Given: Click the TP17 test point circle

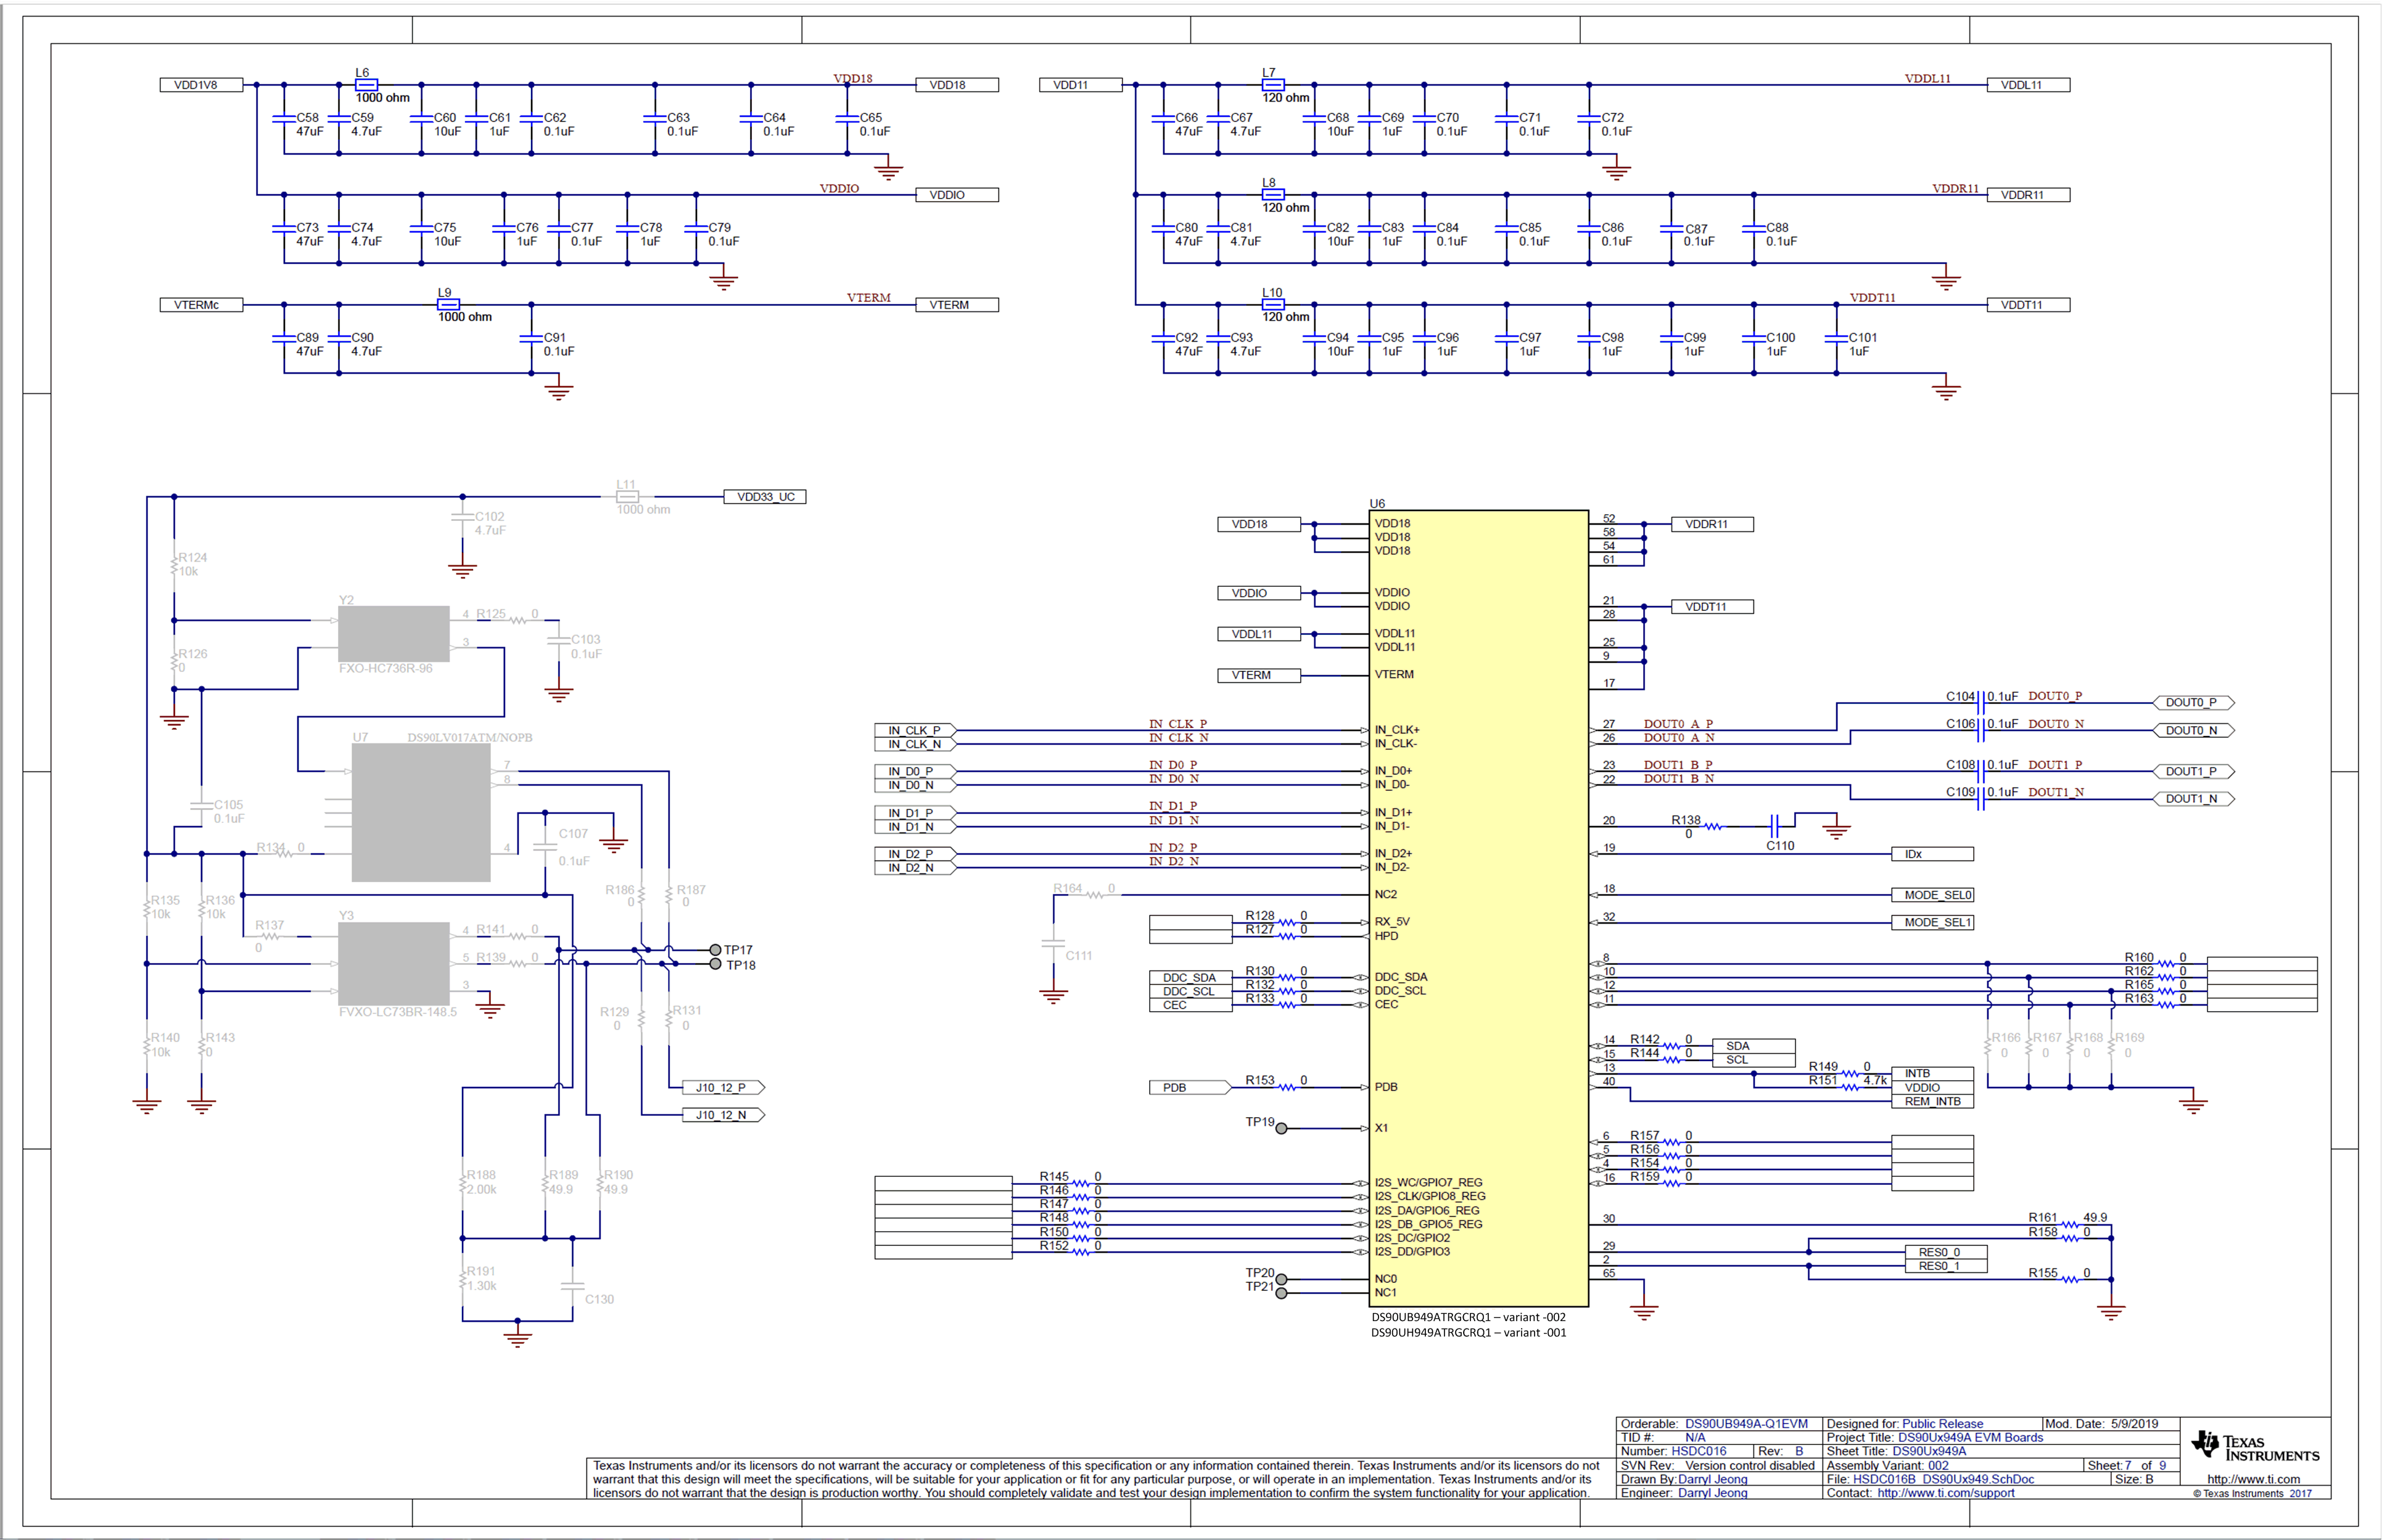Looking at the screenshot, I should [x=715, y=950].
